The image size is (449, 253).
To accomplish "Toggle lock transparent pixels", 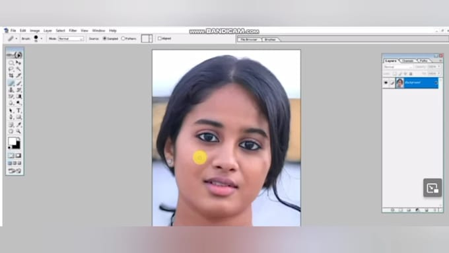I will click(x=394, y=73).
